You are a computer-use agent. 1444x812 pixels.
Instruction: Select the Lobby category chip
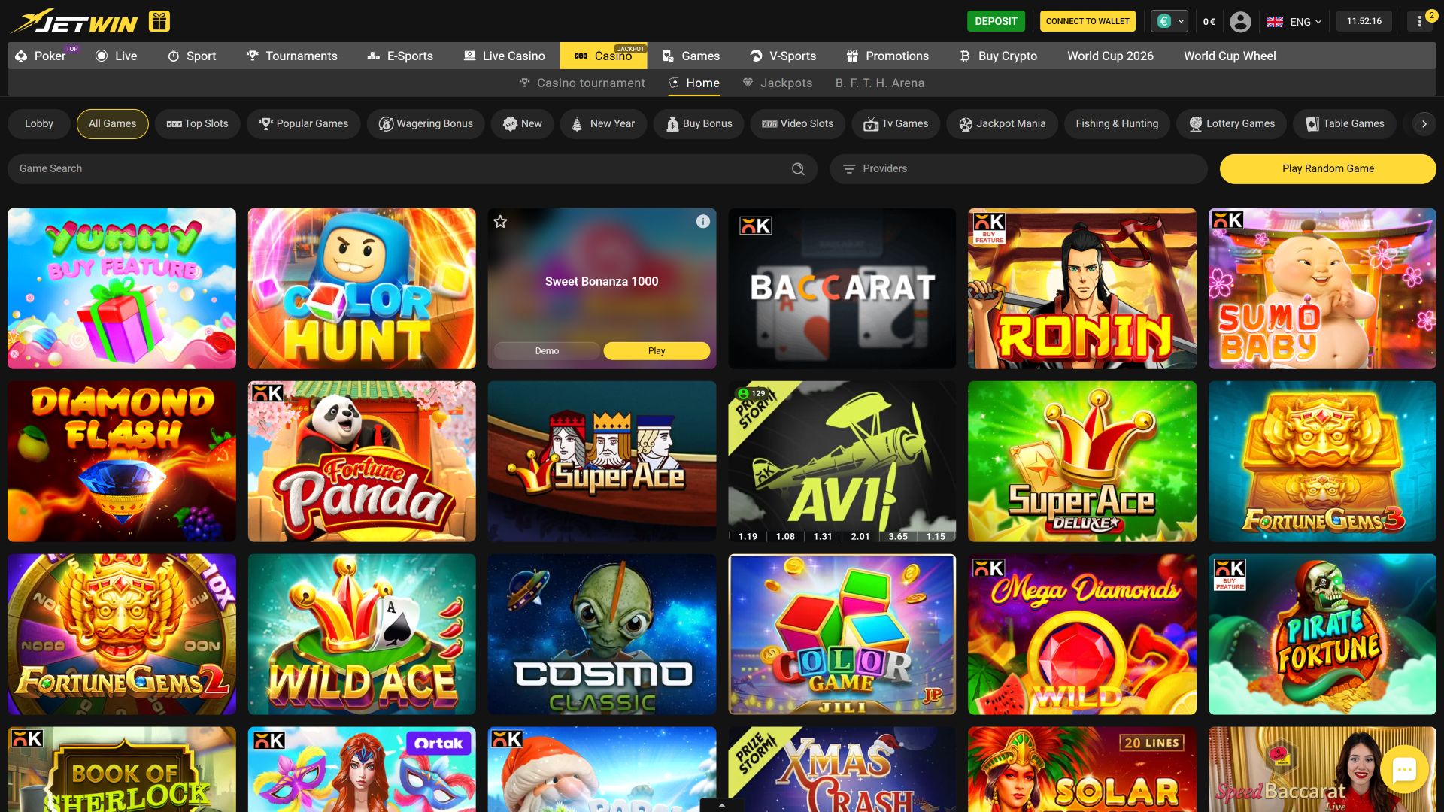pos(39,124)
